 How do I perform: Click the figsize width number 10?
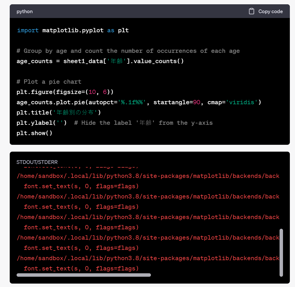pyautogui.click(x=92, y=92)
